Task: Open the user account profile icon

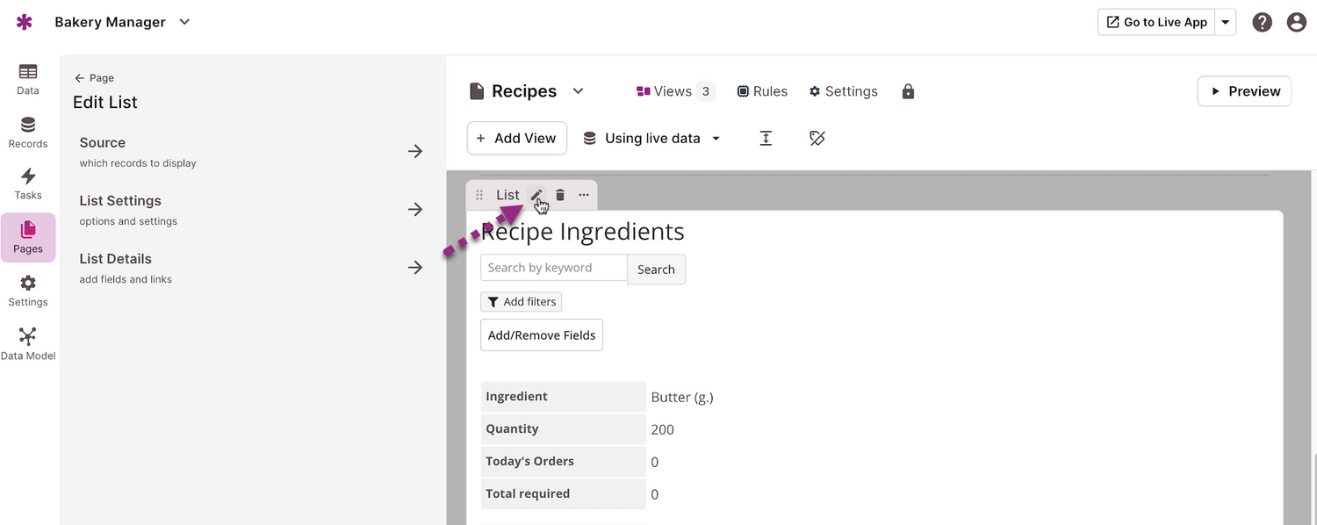Action: click(x=1297, y=23)
